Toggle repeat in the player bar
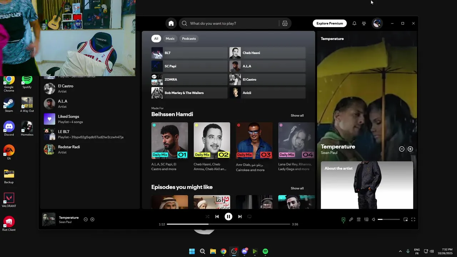The width and height of the screenshot is (457, 257). point(250,216)
